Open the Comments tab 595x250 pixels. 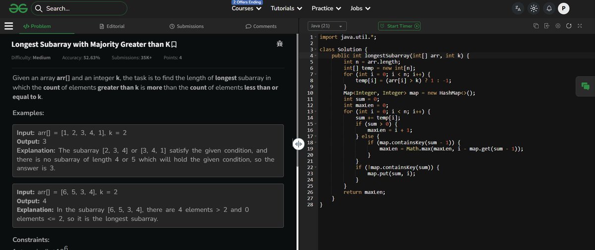click(261, 26)
